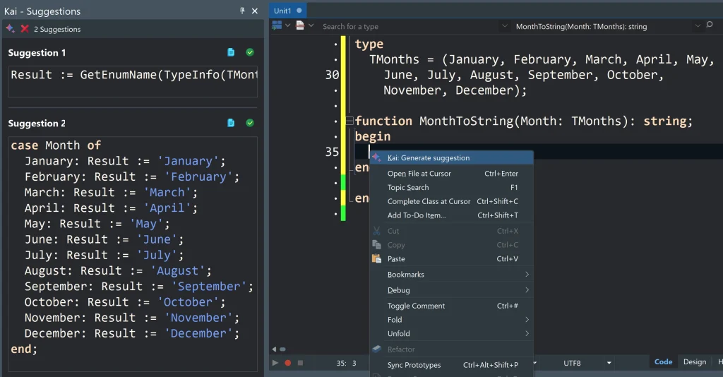Choose Complete Class at Cursor
Screen dimensions: 723x377
point(451,201)
